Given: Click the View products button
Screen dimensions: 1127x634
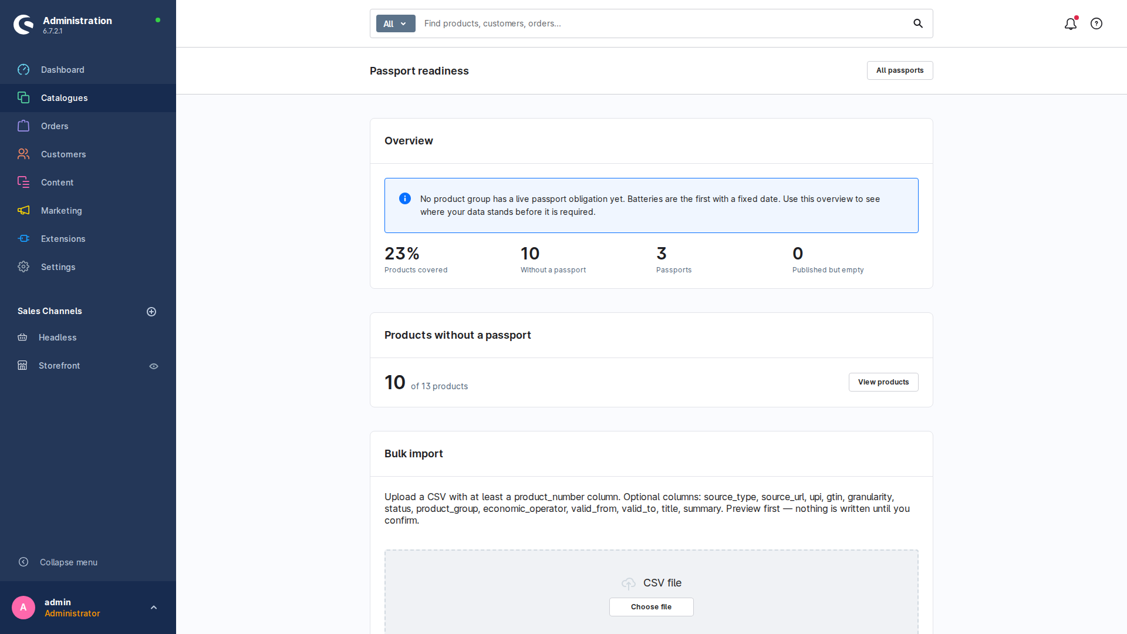Looking at the screenshot, I should pyautogui.click(x=883, y=382).
